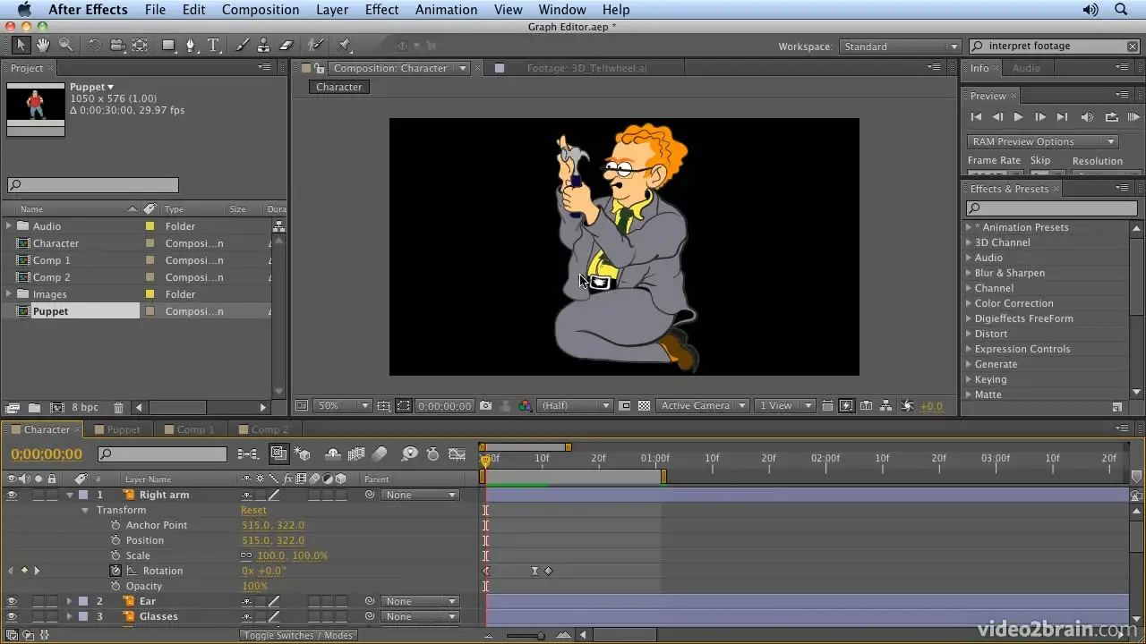Select the Clone Stamp tool
Screen dimensions: 1146x644
click(264, 45)
